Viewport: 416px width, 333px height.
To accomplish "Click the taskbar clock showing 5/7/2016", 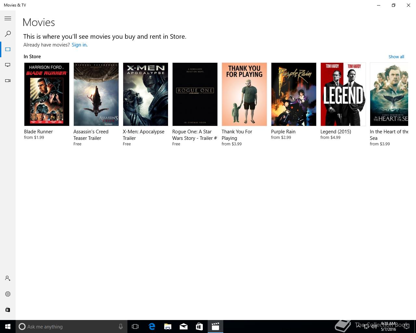I will point(389,326).
